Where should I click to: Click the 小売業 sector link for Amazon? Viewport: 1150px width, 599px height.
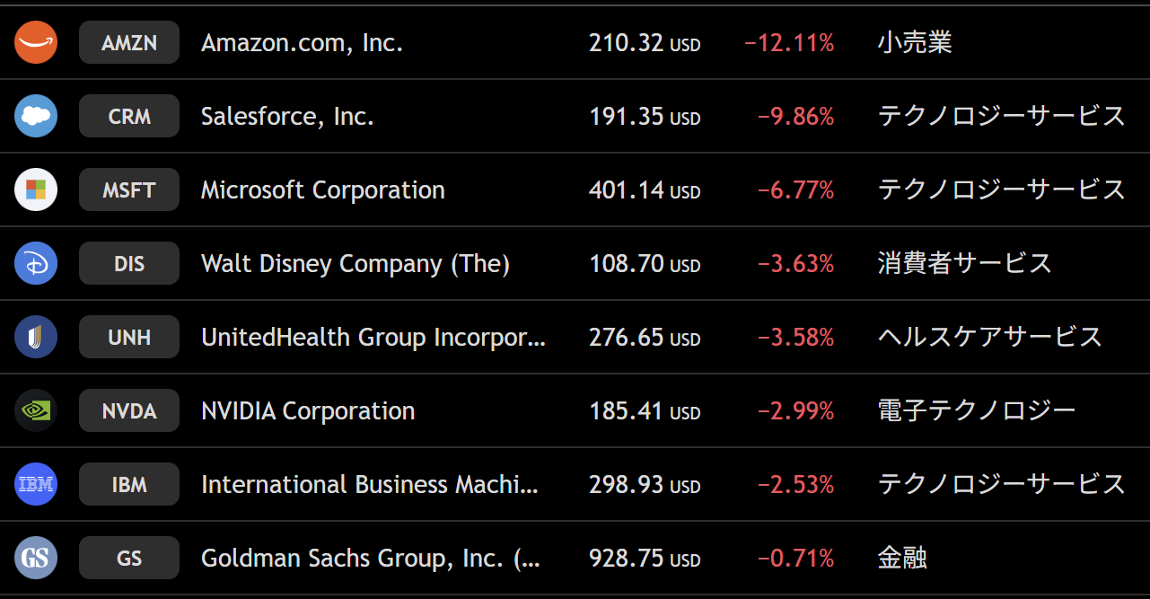(914, 42)
